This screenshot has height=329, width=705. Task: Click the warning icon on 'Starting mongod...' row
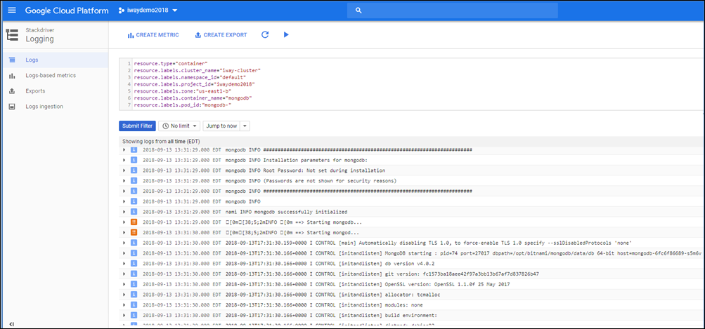(134, 232)
